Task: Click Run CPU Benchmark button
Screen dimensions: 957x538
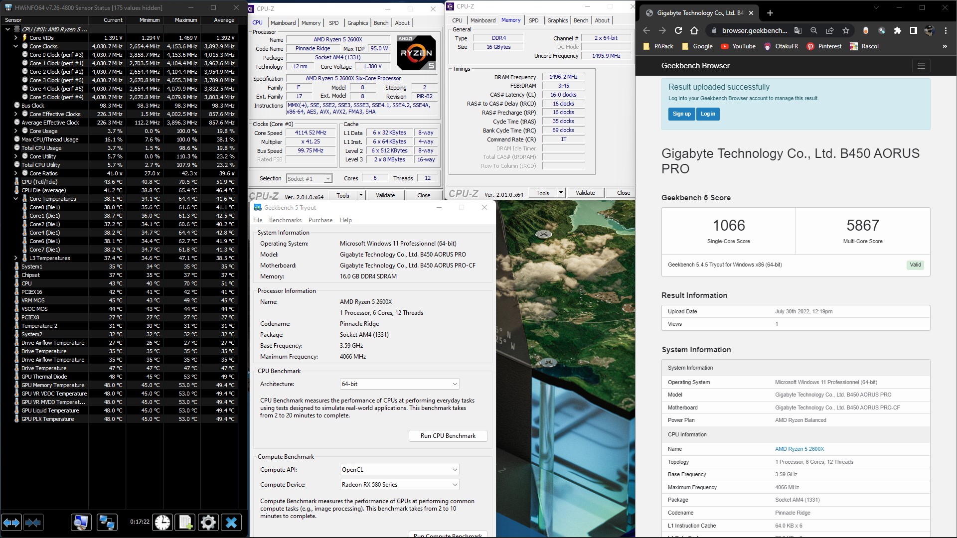Action: (448, 436)
